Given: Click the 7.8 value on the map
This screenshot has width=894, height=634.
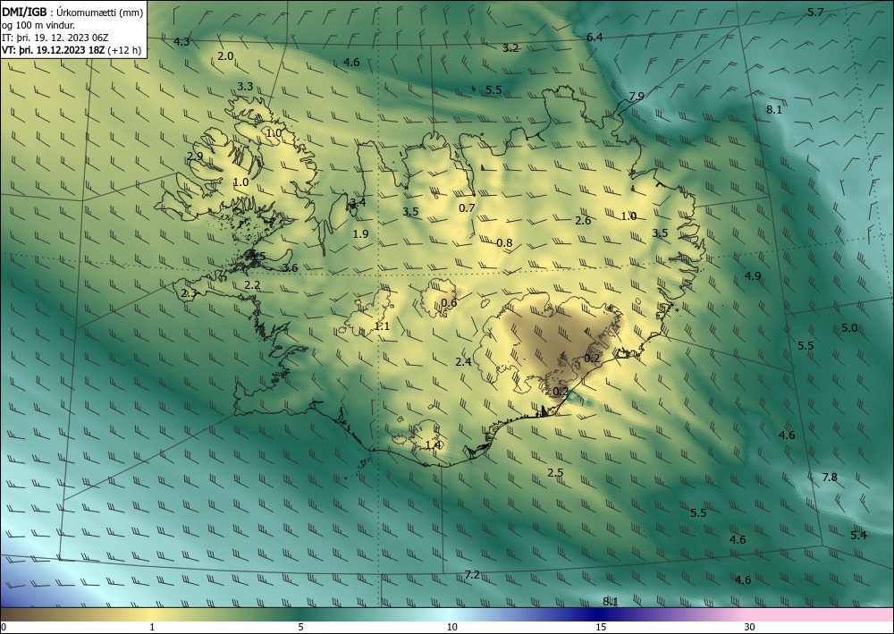Looking at the screenshot, I should click(x=831, y=478).
